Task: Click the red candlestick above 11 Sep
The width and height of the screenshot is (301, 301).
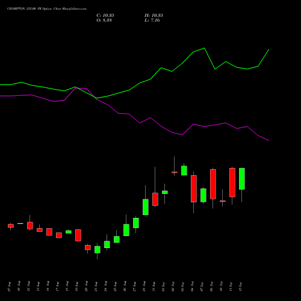Action: pyautogui.click(x=232, y=182)
